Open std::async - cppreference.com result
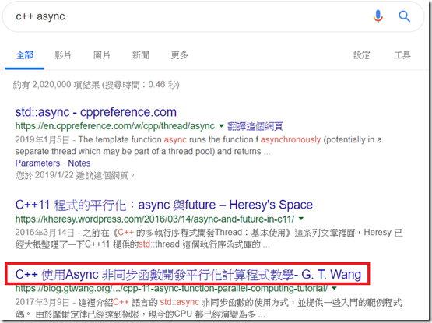Screen dimensions: 432x323 pyautogui.click(x=96, y=112)
